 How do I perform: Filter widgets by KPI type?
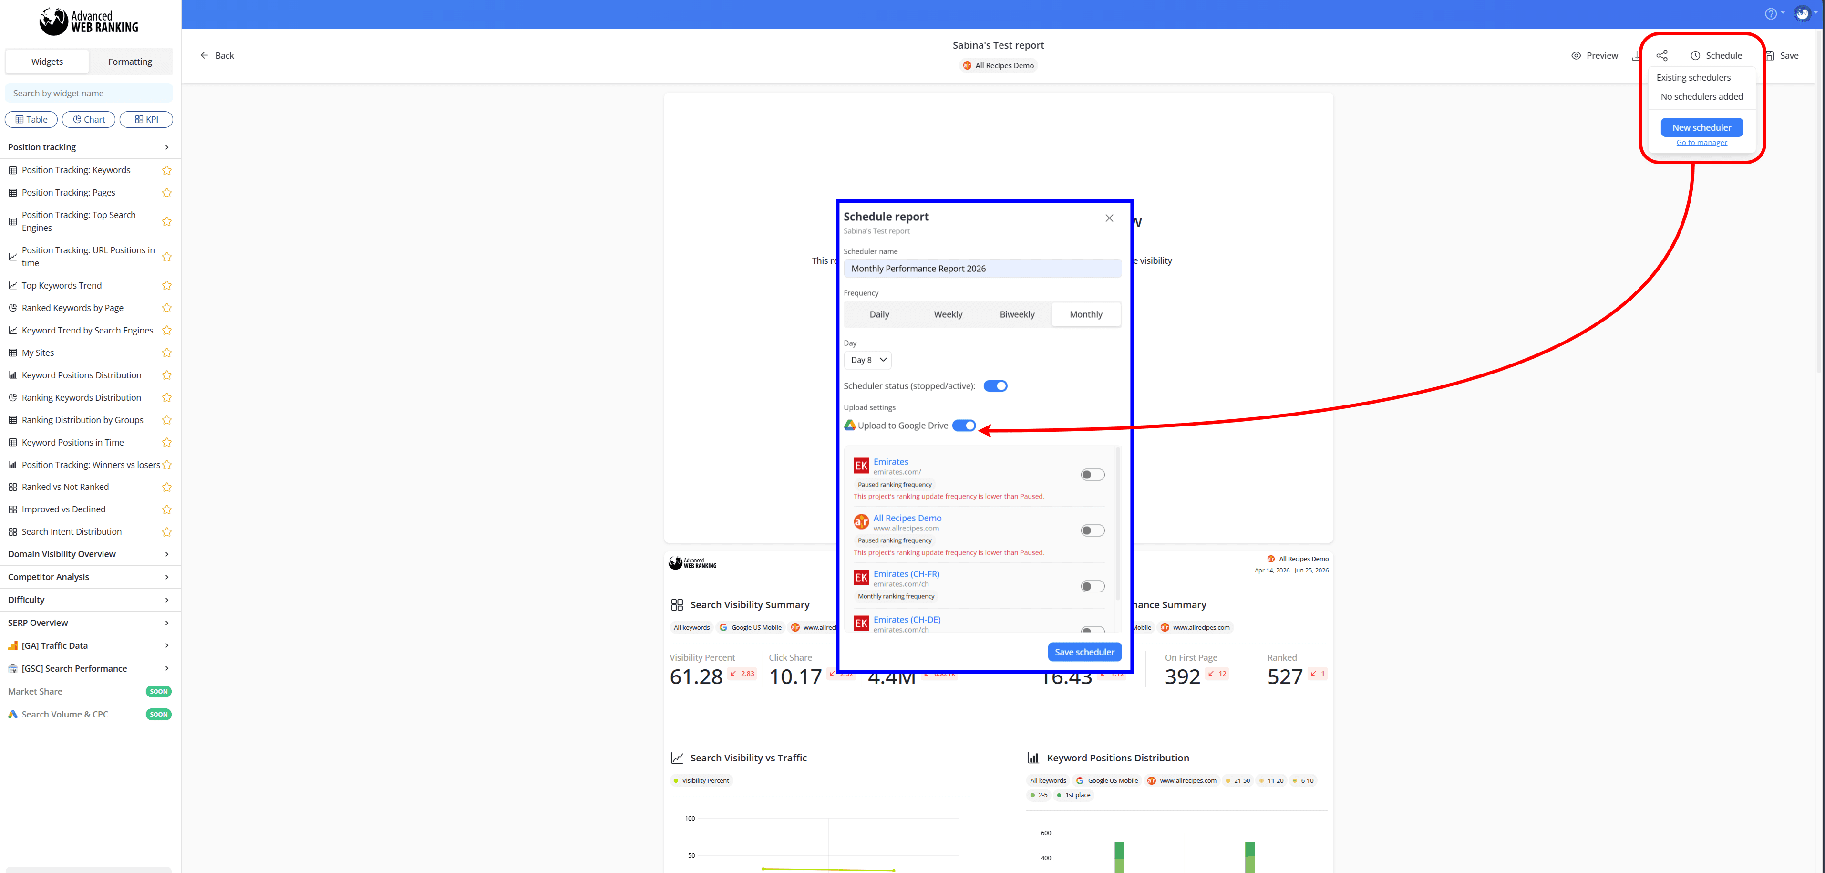coord(146,120)
